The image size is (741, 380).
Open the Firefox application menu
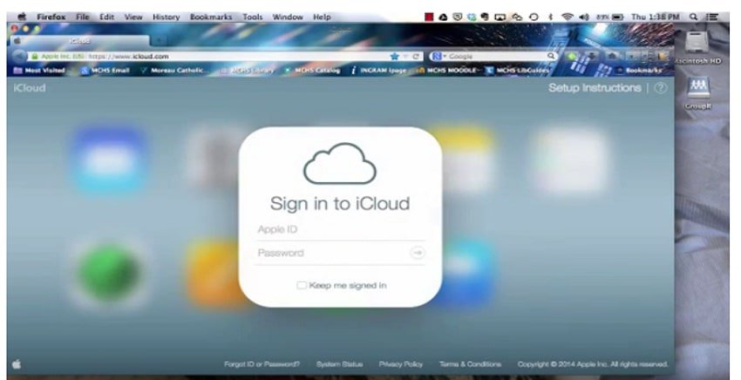pos(51,17)
